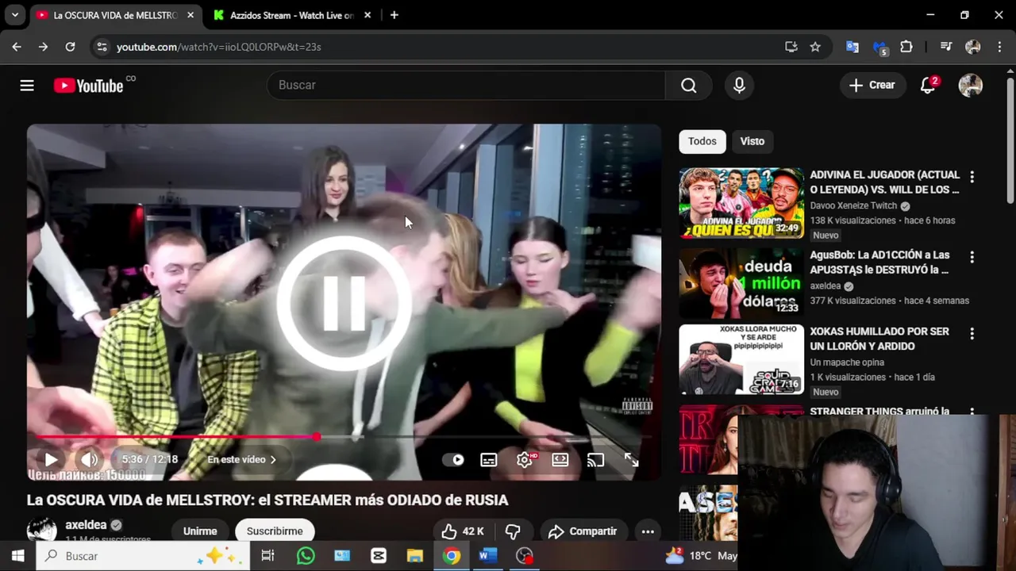Image resolution: width=1016 pixels, height=571 pixels.
Task: Share the video via Compartir
Action: [x=583, y=531]
